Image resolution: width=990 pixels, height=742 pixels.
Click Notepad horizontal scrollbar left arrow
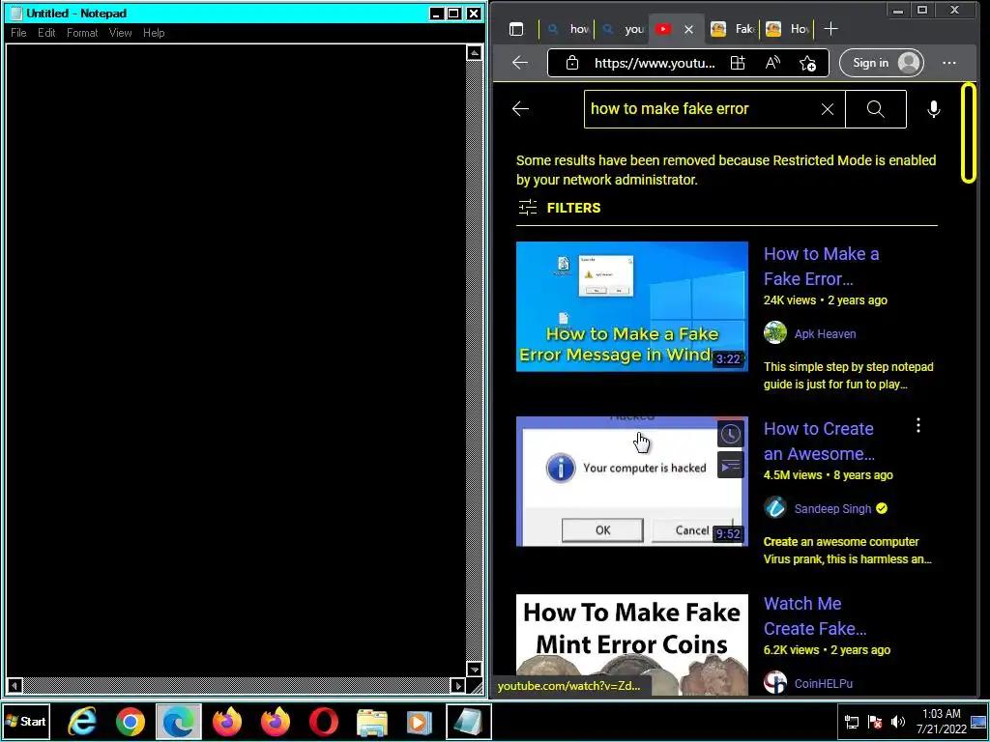[x=15, y=685]
